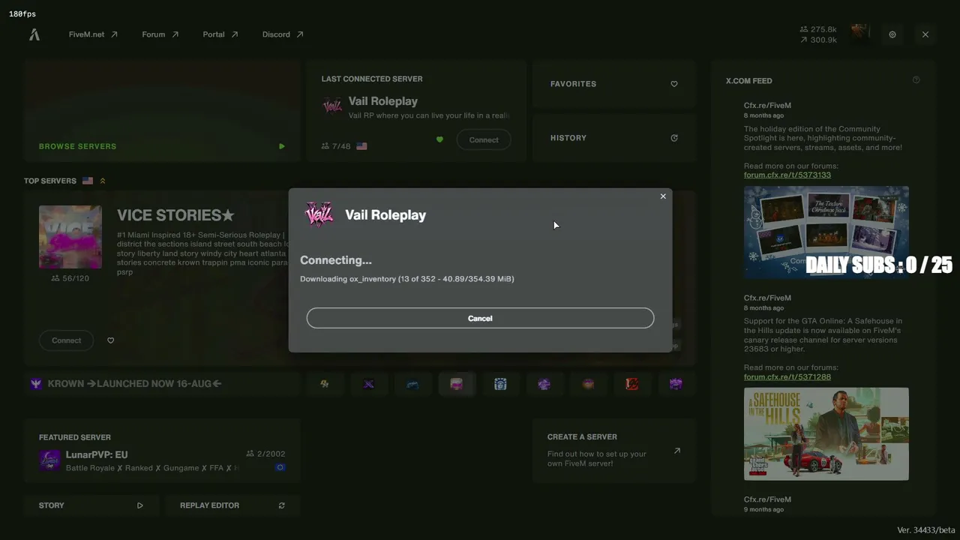Click the X.com Feed help icon
Viewport: 960px width, 540px height.
click(x=916, y=80)
